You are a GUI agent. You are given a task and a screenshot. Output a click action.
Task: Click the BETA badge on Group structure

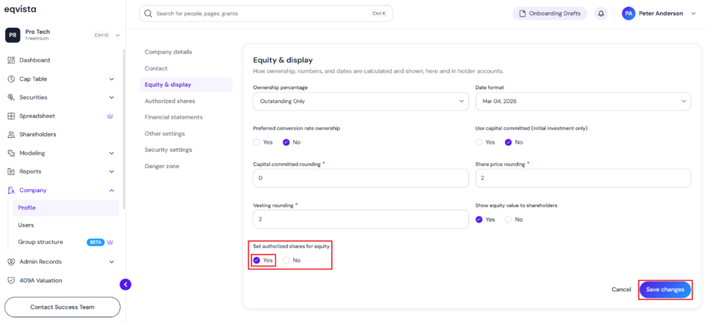95,242
